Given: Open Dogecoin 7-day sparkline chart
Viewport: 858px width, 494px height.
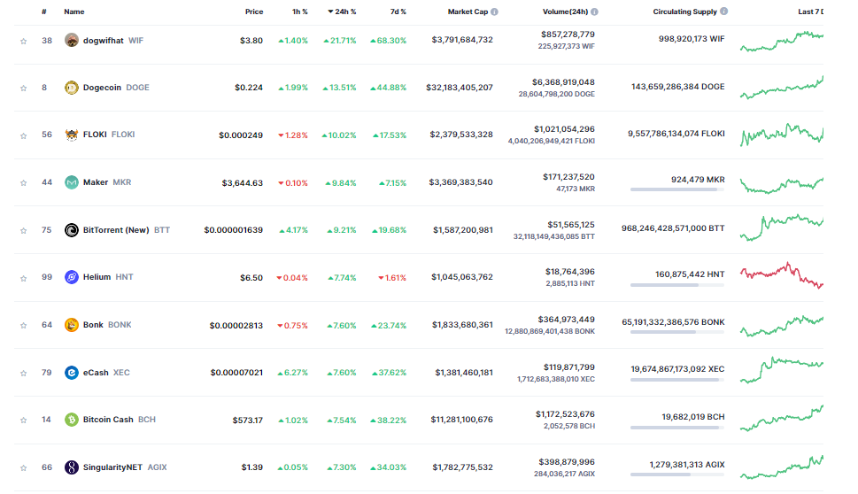Looking at the screenshot, I should tap(781, 88).
